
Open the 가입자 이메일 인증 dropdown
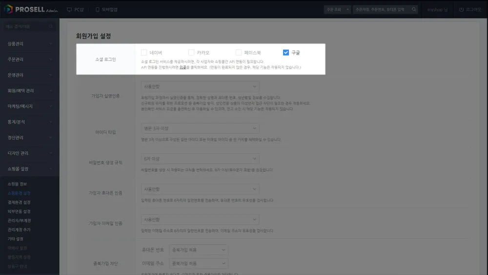click(200, 220)
